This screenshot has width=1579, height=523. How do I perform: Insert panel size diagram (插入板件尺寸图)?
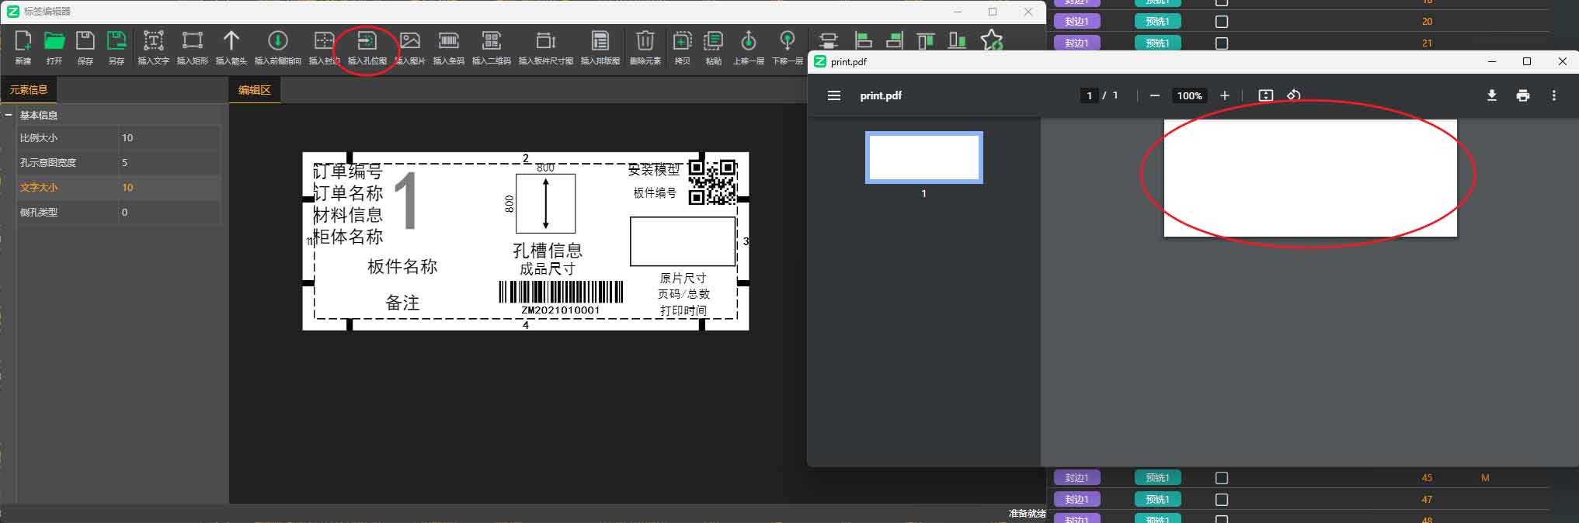pyautogui.click(x=546, y=47)
